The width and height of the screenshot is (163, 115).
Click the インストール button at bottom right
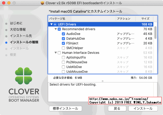143,108
